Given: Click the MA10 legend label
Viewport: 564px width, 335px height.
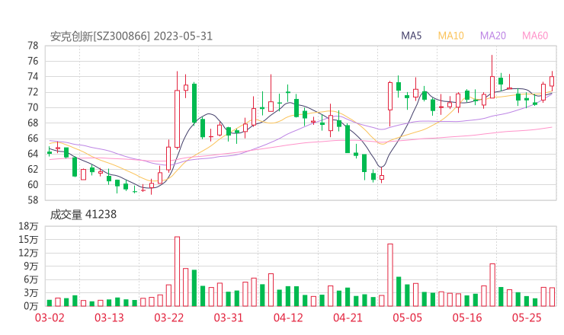Looking at the screenshot, I should point(450,36).
